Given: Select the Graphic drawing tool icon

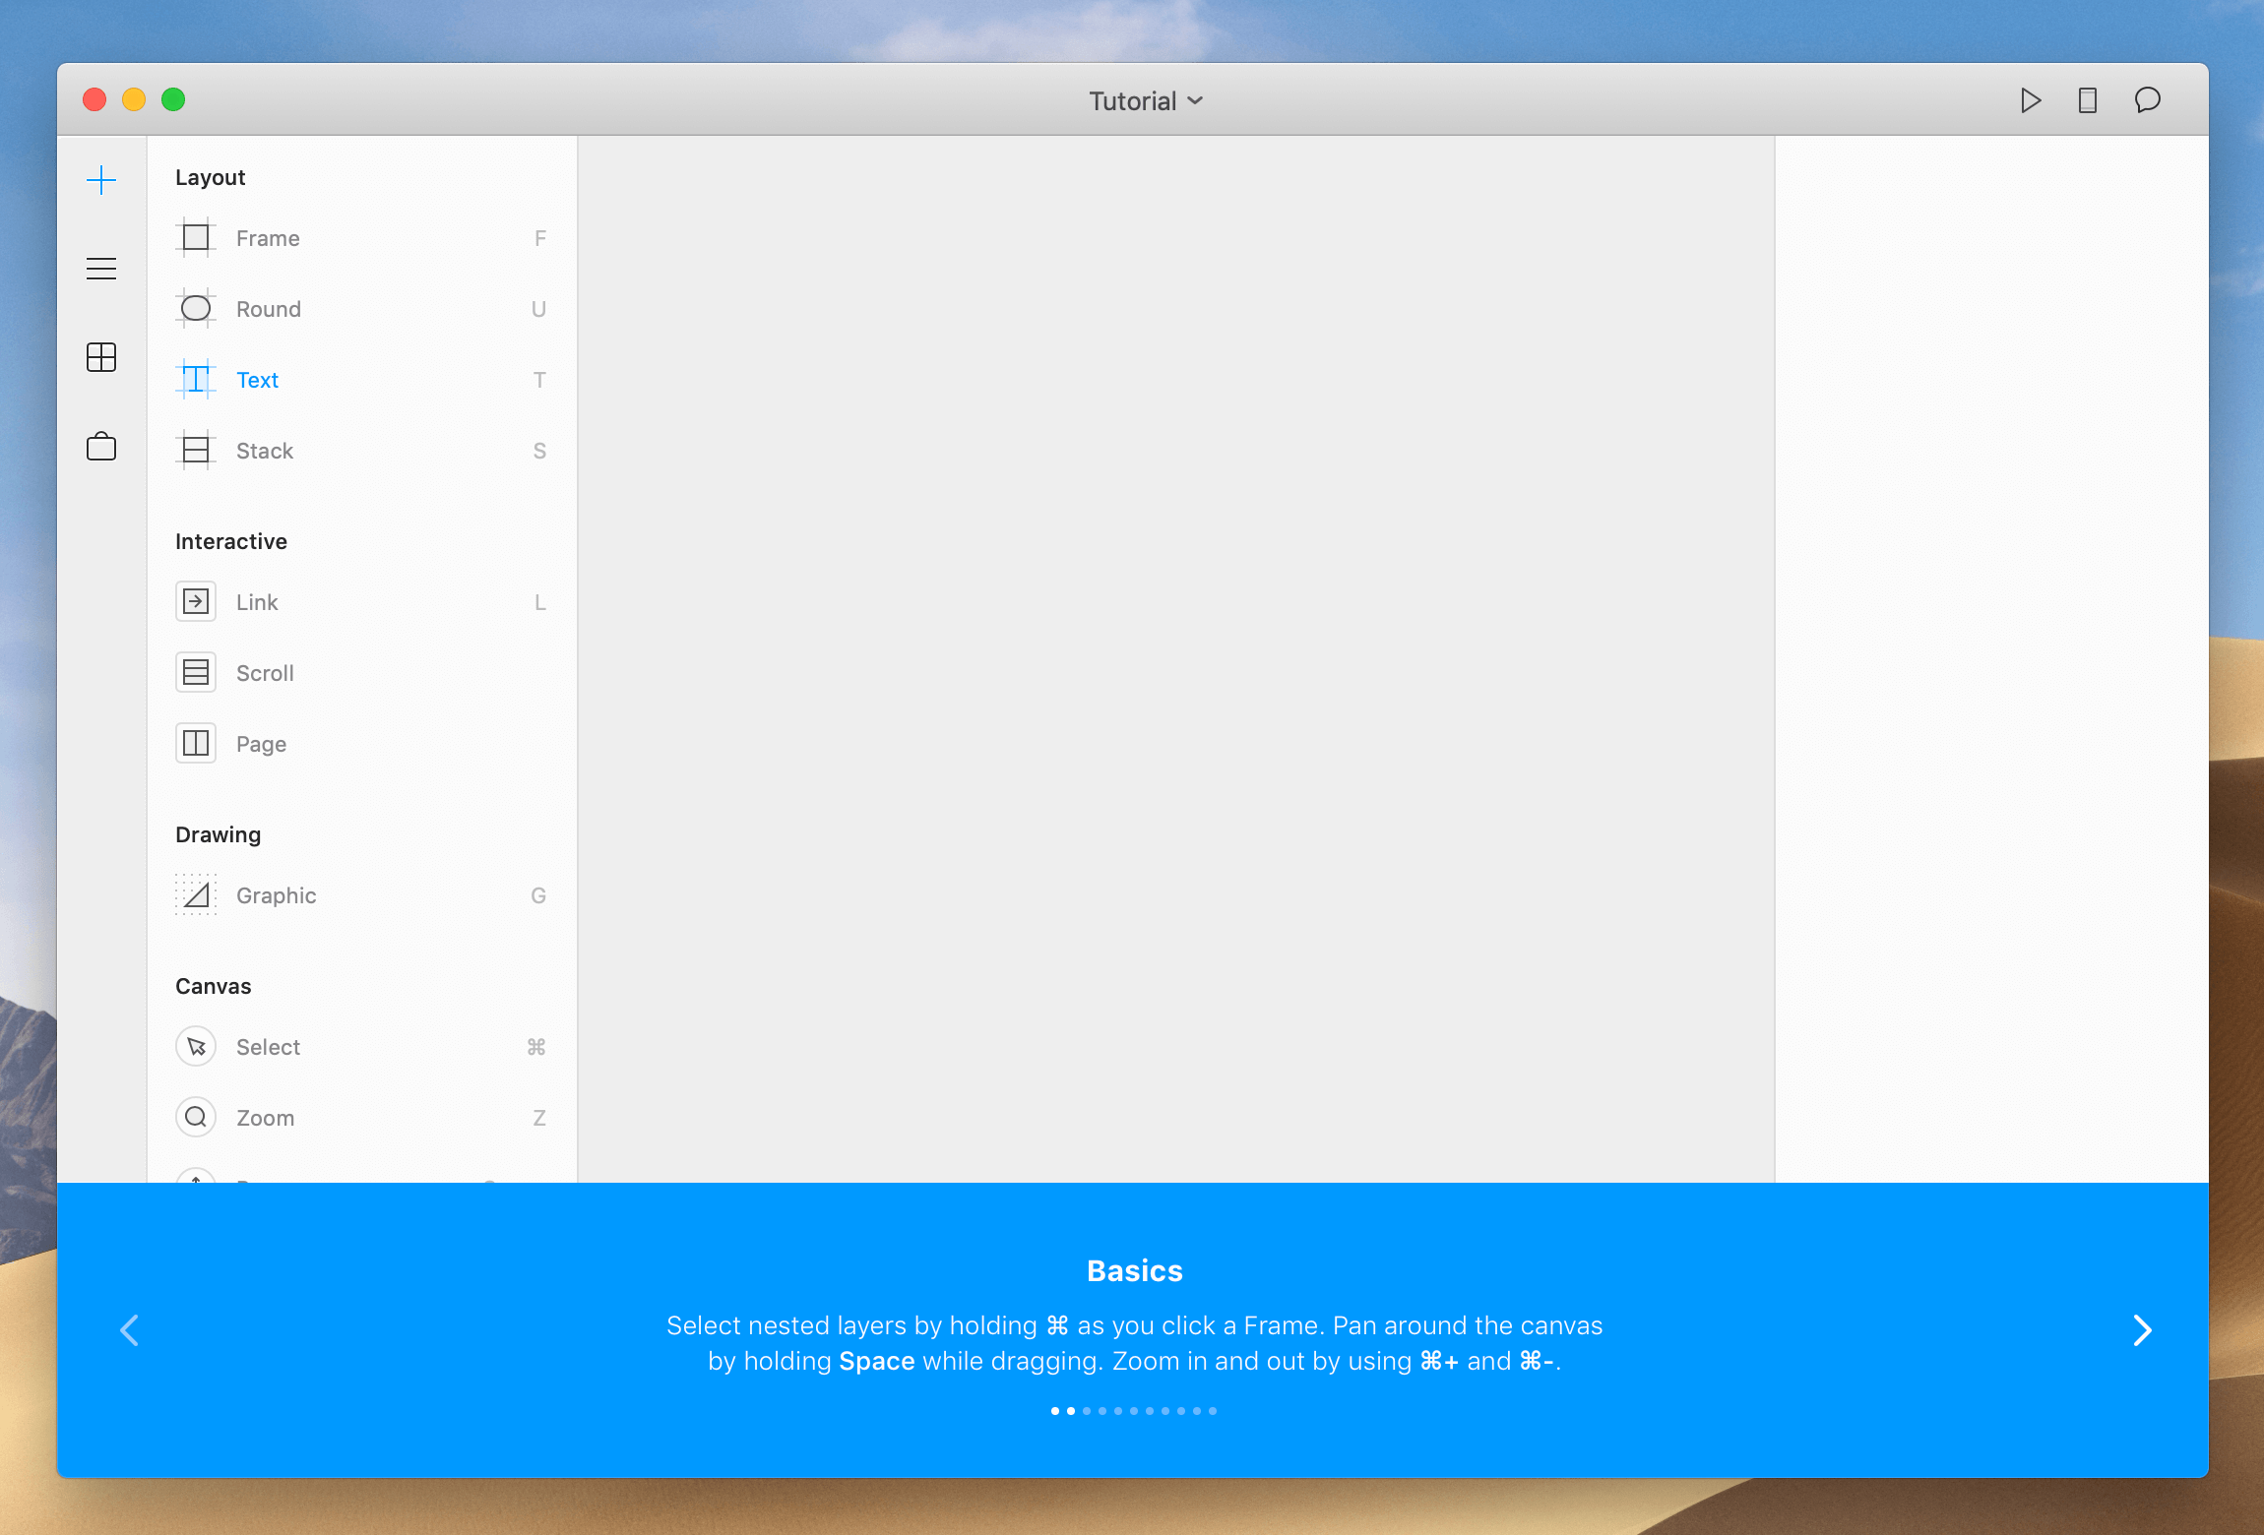Looking at the screenshot, I should 196,895.
